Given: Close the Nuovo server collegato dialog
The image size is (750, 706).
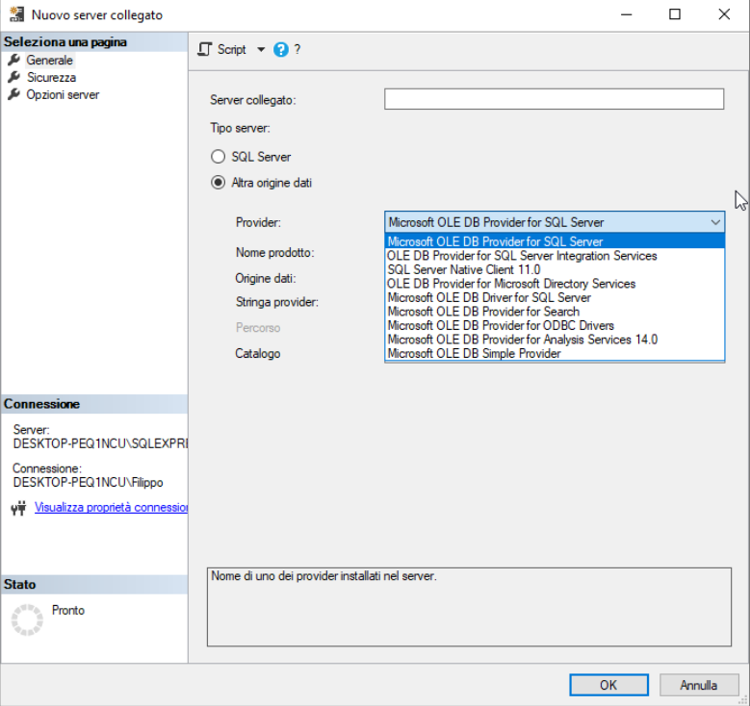Looking at the screenshot, I should coord(724,14).
